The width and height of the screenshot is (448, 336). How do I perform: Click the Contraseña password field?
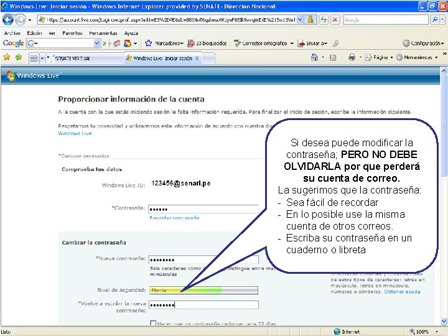click(x=203, y=209)
